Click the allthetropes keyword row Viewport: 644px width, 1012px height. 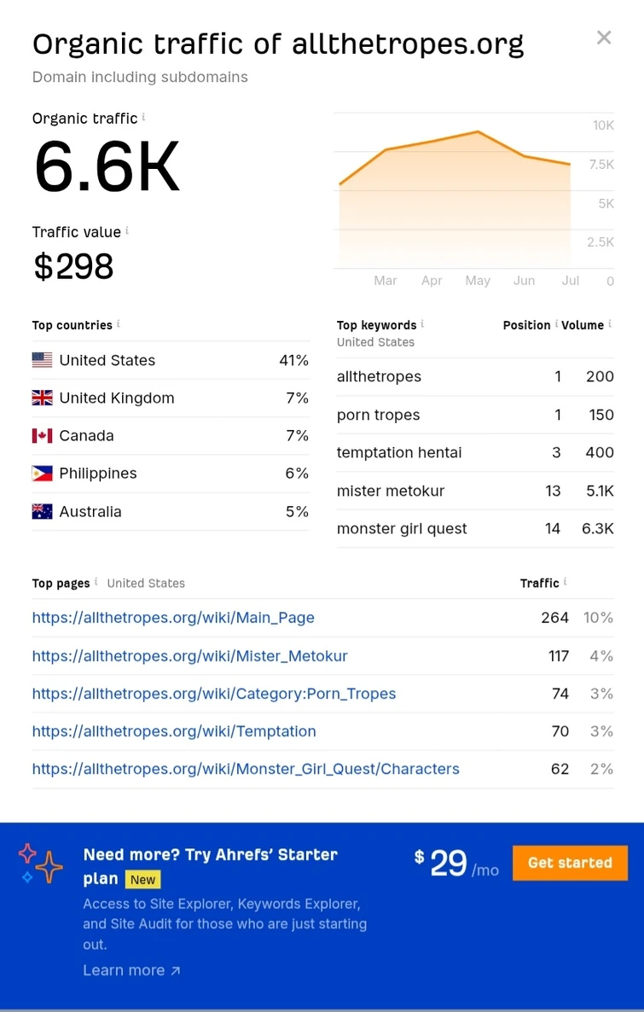tap(475, 376)
